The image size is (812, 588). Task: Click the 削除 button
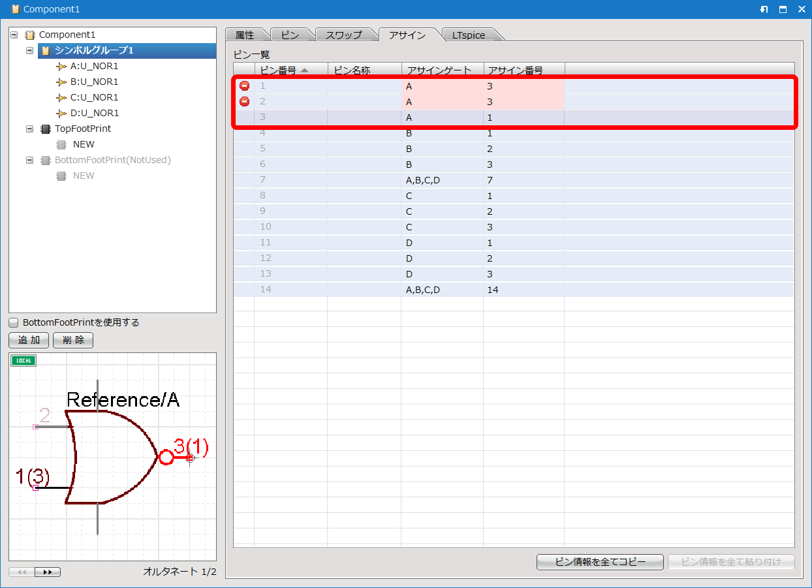(73, 340)
